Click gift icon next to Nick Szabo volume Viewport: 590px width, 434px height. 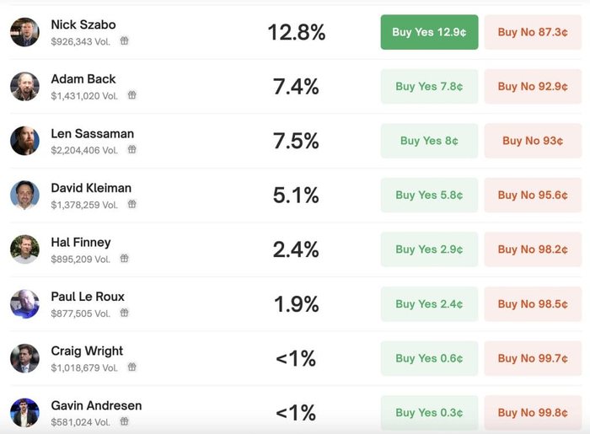(125, 41)
